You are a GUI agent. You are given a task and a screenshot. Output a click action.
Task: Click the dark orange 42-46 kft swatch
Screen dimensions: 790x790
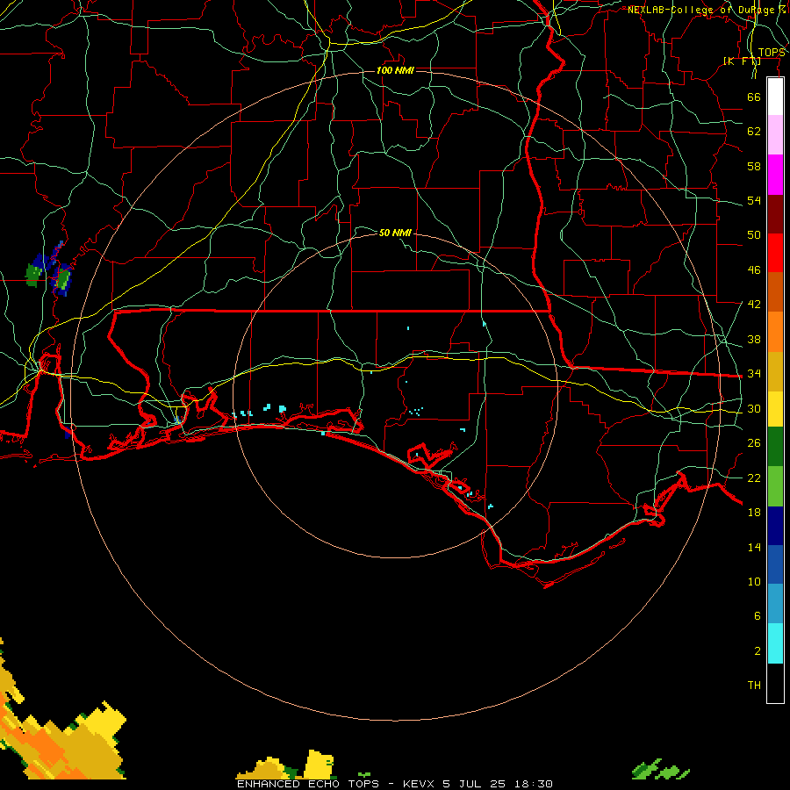[775, 292]
